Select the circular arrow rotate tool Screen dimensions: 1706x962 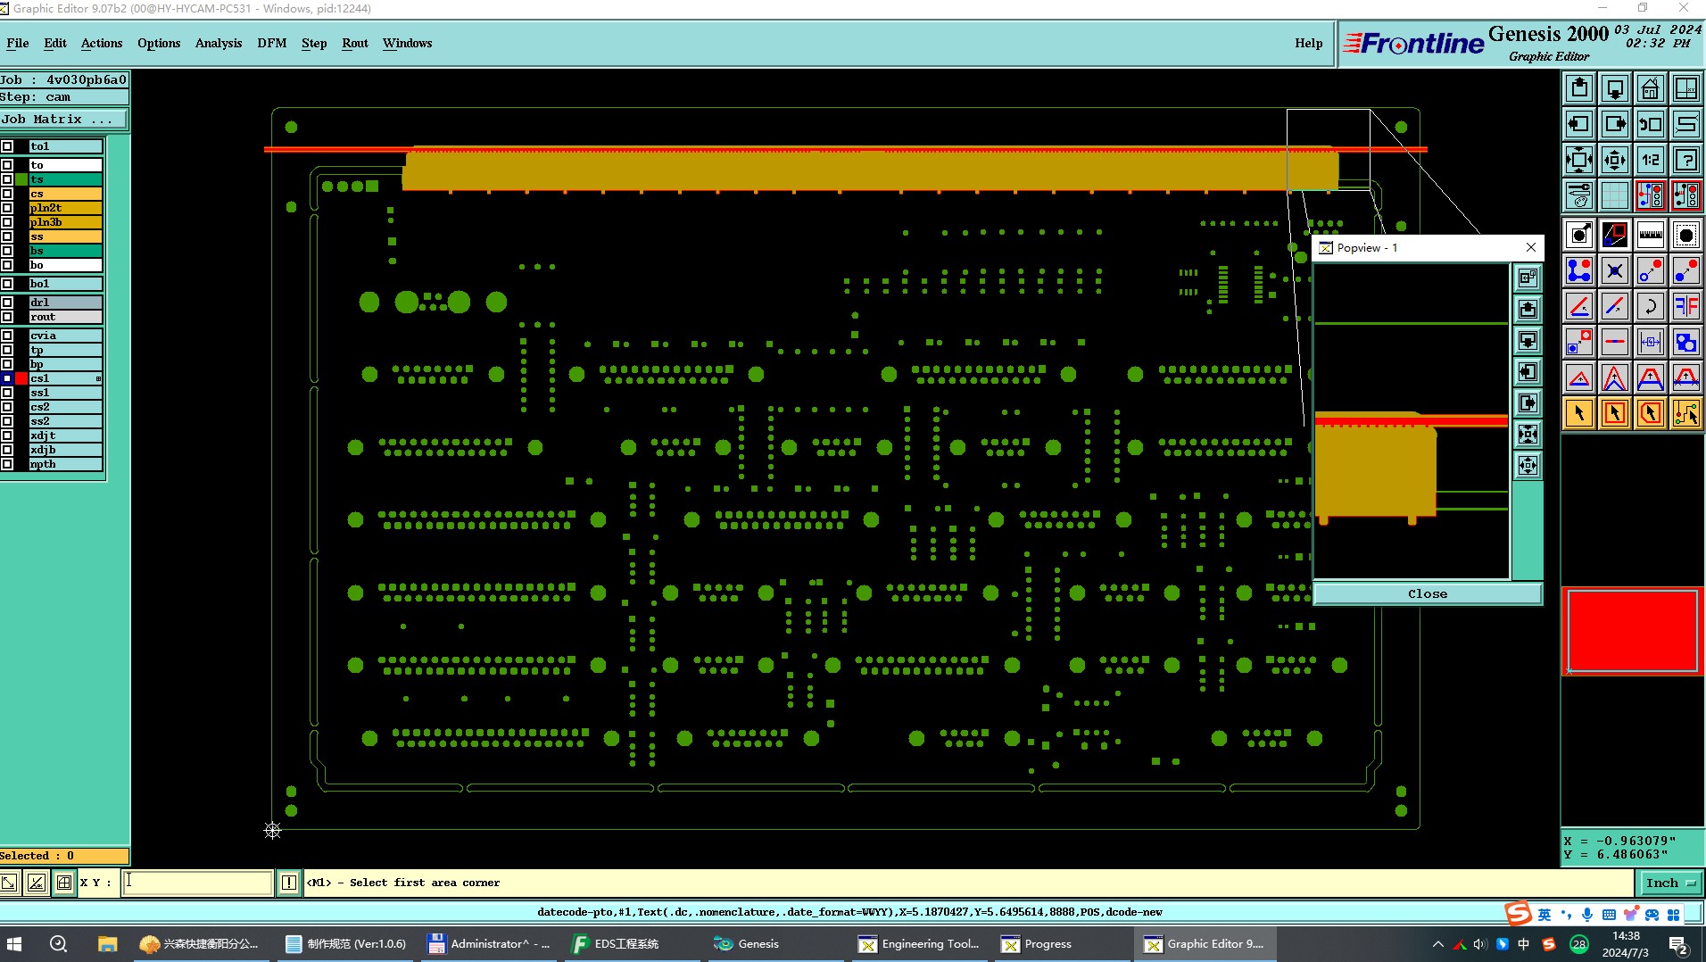[x=1651, y=306]
